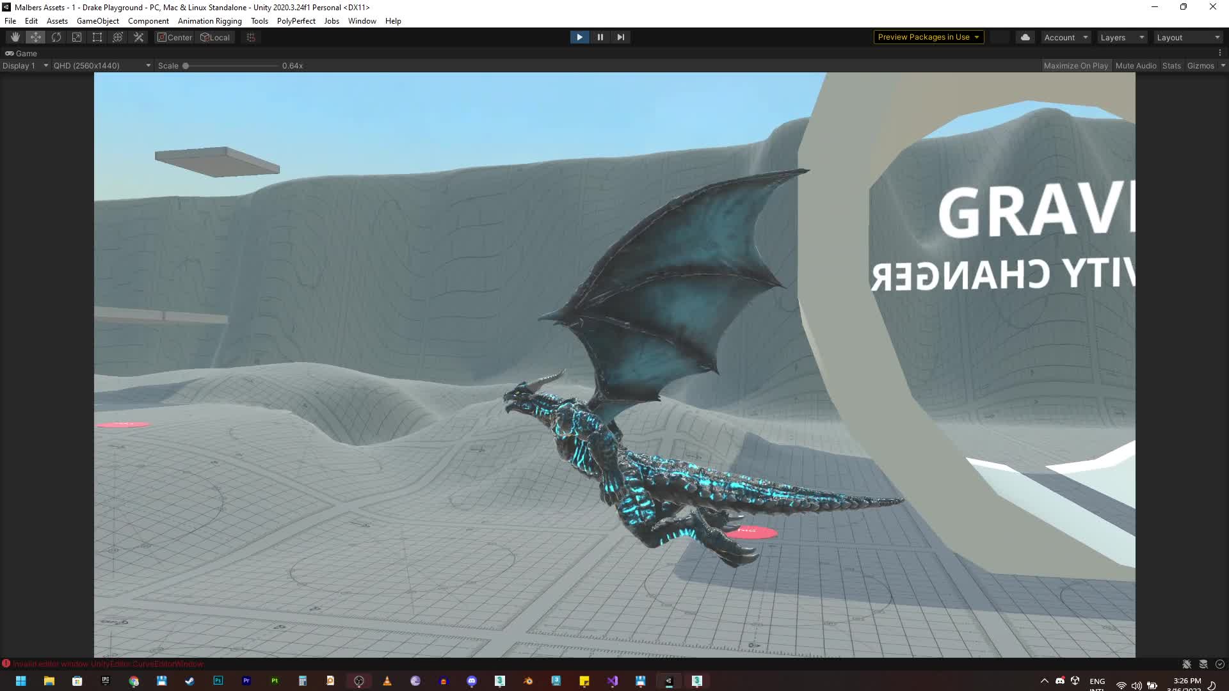Click the Scale slider handle
1229x691 pixels.
(186, 65)
